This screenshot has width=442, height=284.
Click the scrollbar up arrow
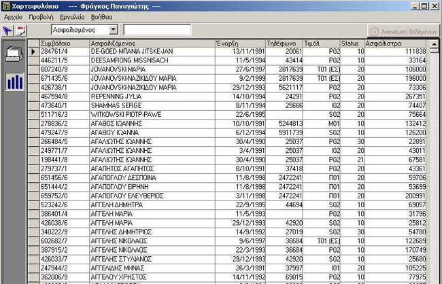click(433, 43)
